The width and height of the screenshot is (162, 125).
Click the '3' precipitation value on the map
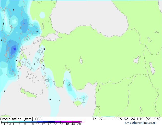point(29,30)
